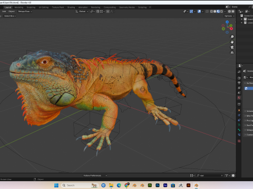Open the Render properties tab
Viewport: 253px width, 189px height.
tap(239, 78)
